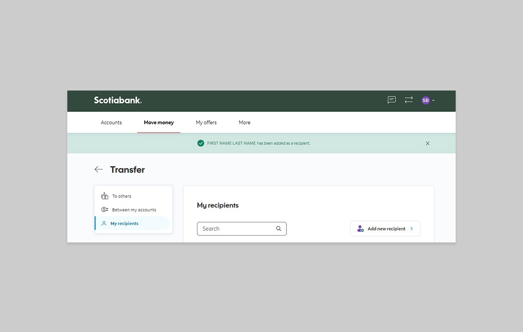The height and width of the screenshot is (332, 523).
Task: Click the To others money icon
Action: coord(105,196)
